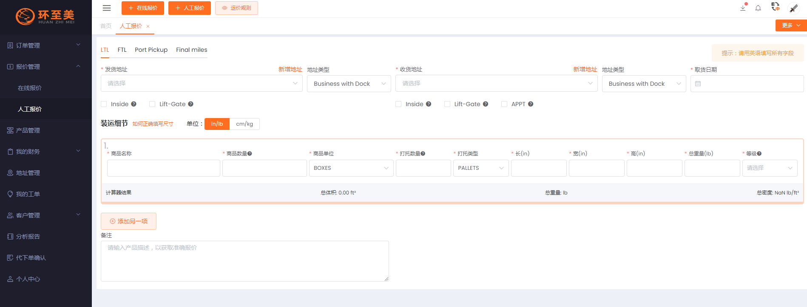Switch units to cm/kg

(x=244, y=124)
